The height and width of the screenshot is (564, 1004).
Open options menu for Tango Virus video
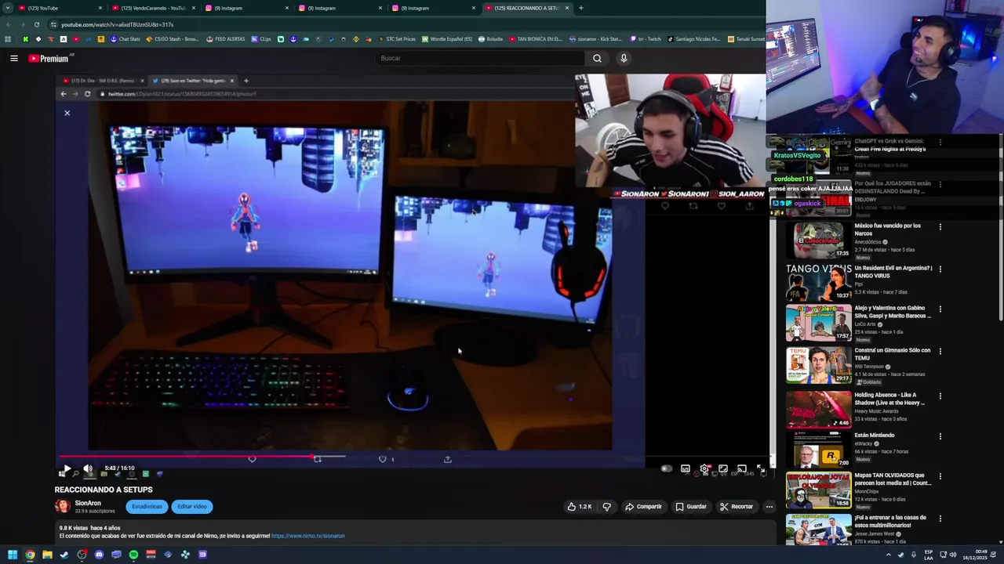click(x=940, y=269)
